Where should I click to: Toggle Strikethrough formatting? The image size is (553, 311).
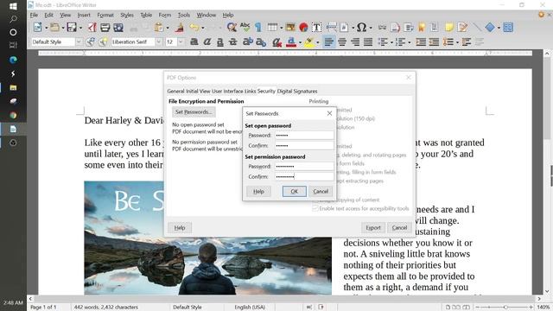[233, 42]
